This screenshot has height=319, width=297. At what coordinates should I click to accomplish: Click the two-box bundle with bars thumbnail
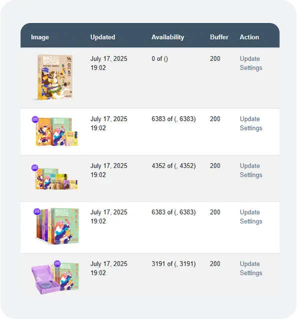coord(54,131)
